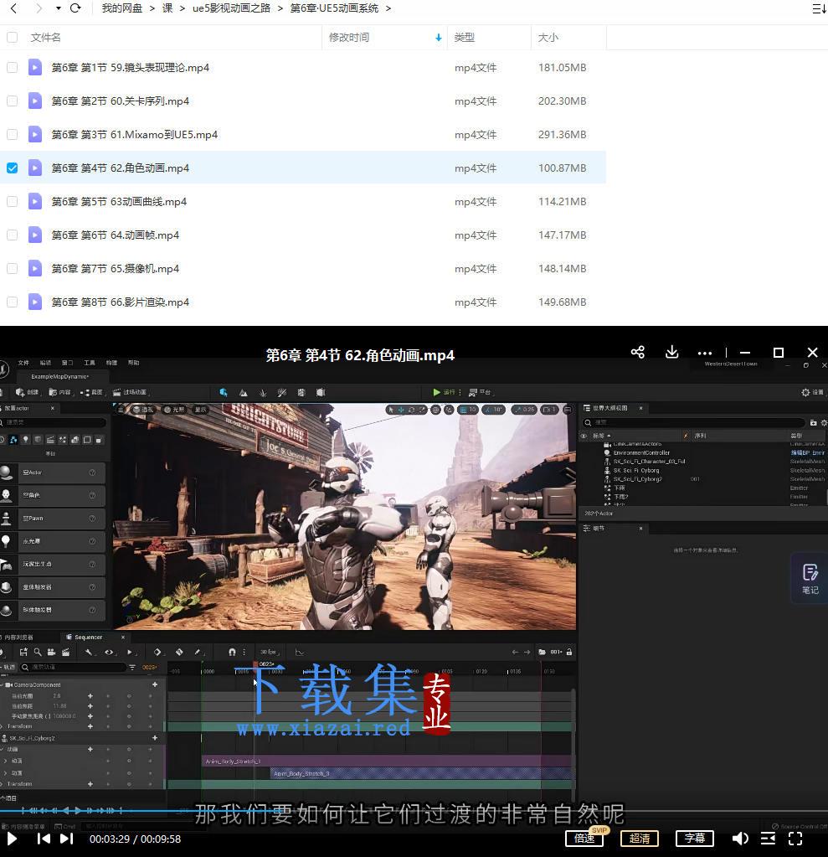Go to the 课 folder breadcrumb

click(x=167, y=8)
